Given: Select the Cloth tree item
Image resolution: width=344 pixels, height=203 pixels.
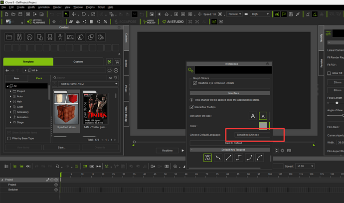Looking at the screenshot, I should 20,107.
